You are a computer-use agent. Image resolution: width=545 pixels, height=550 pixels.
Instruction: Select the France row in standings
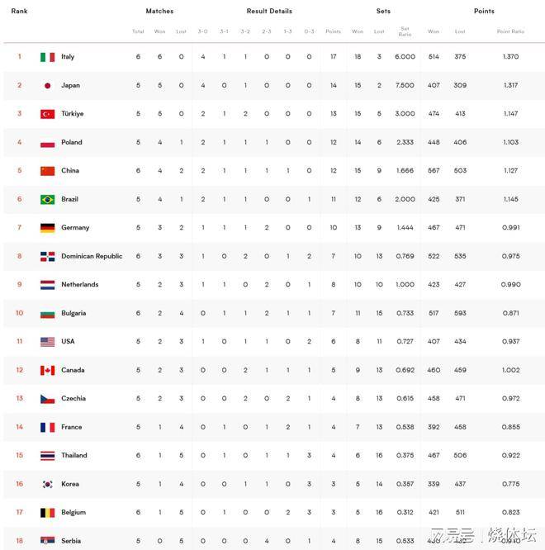point(274,427)
